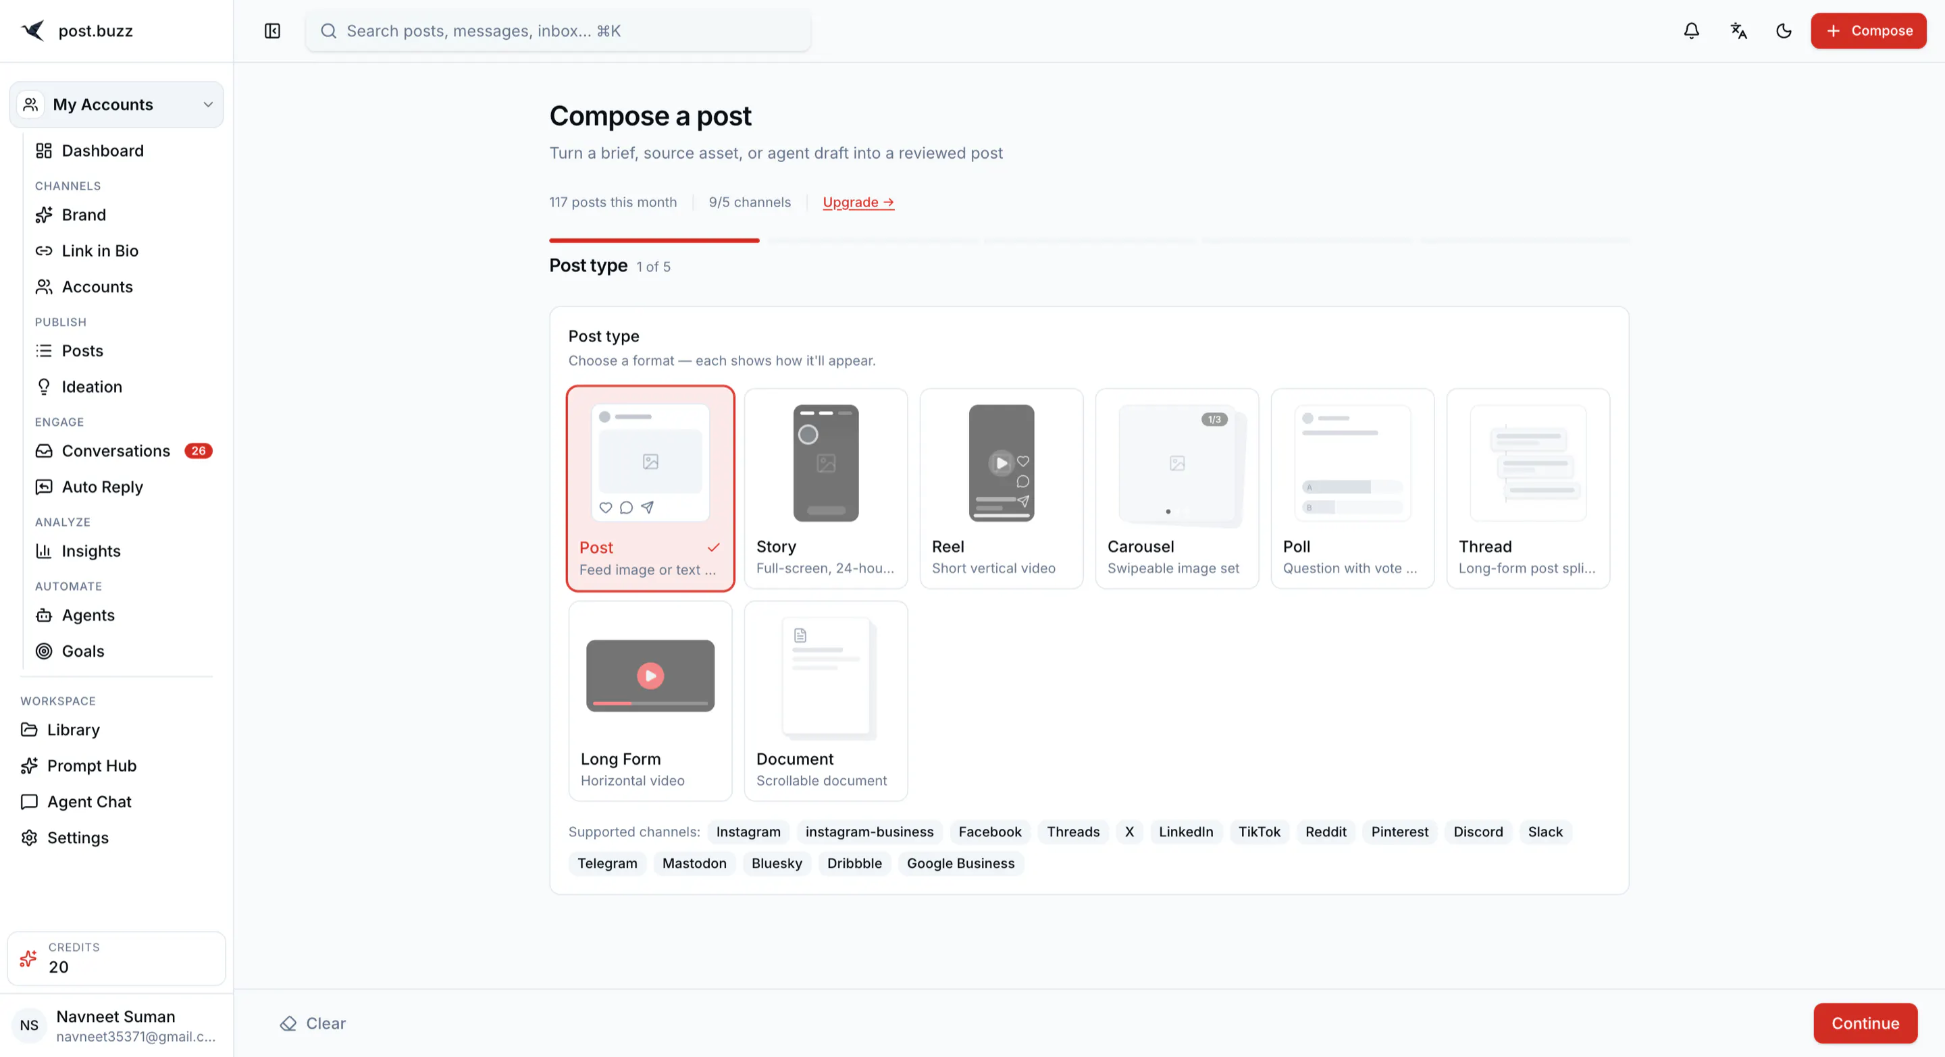Follow the Upgrade link
Image resolution: width=1945 pixels, height=1057 pixels.
(x=858, y=202)
